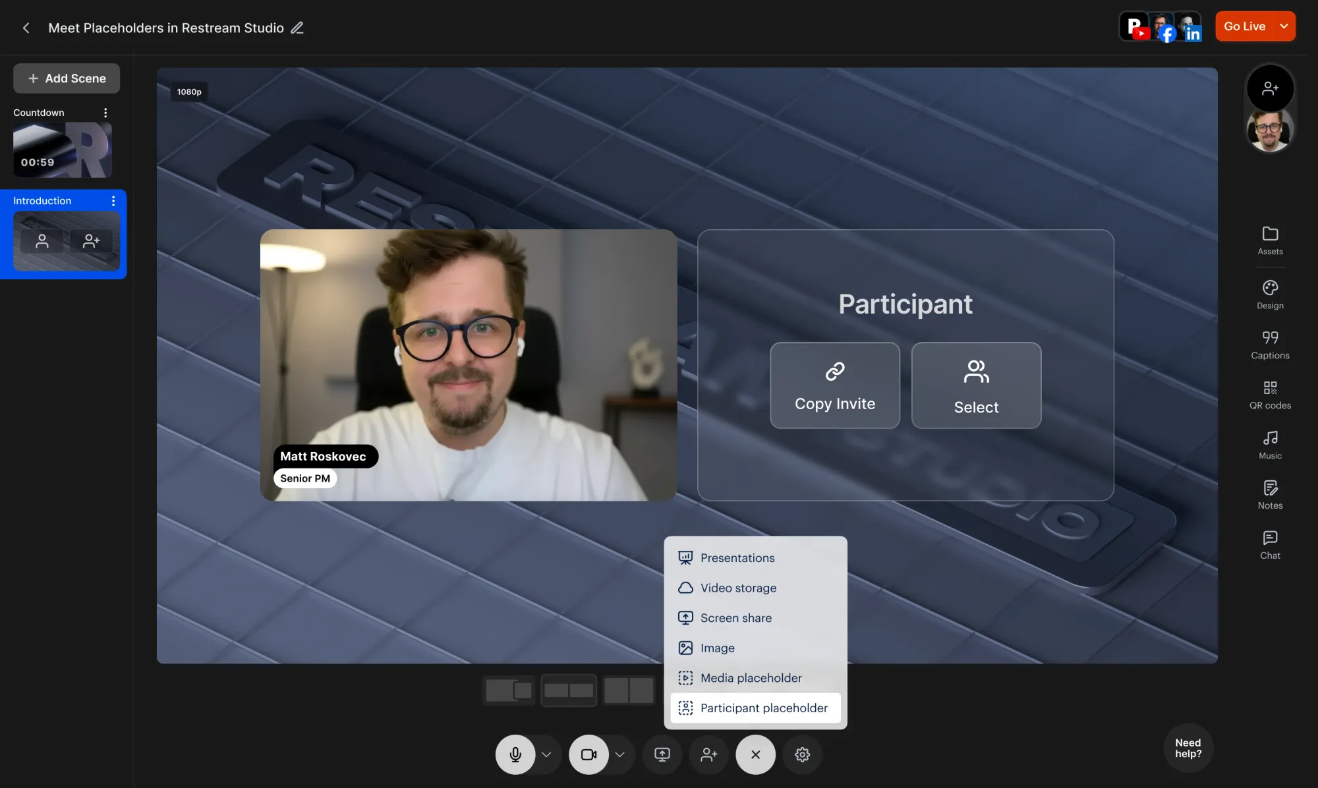1318x788 pixels.
Task: Click the edit title pencil icon
Action: point(297,28)
